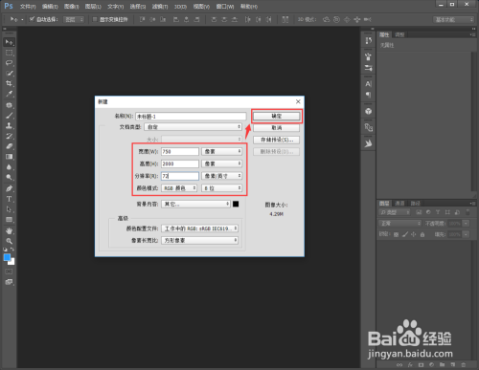Screen dimensions: 479x370
Task: Switch to the 调整 (Adjustments) tab
Action: pyautogui.click(x=399, y=34)
